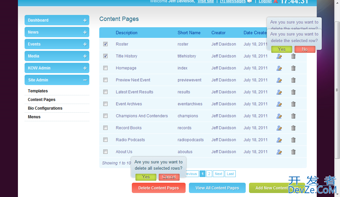Open the Visit site link
Viewport: 340px width, 197px height.
[x=206, y=1]
